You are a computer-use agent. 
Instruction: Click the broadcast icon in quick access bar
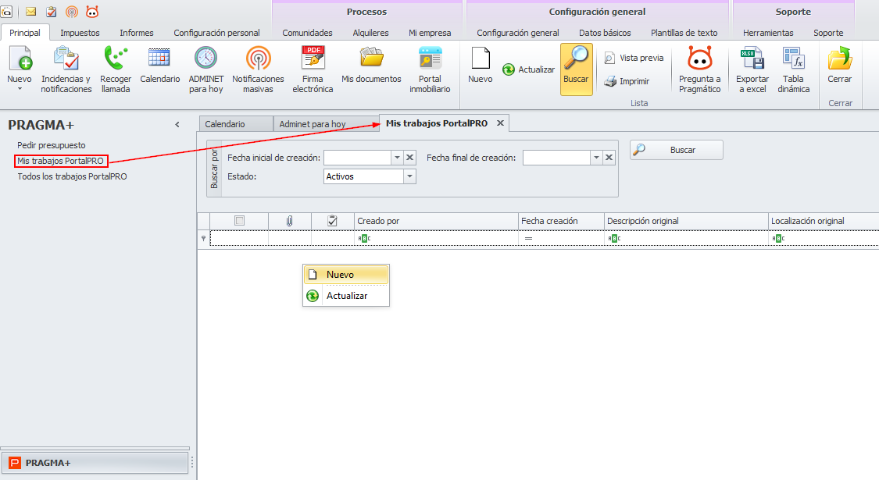pos(72,11)
